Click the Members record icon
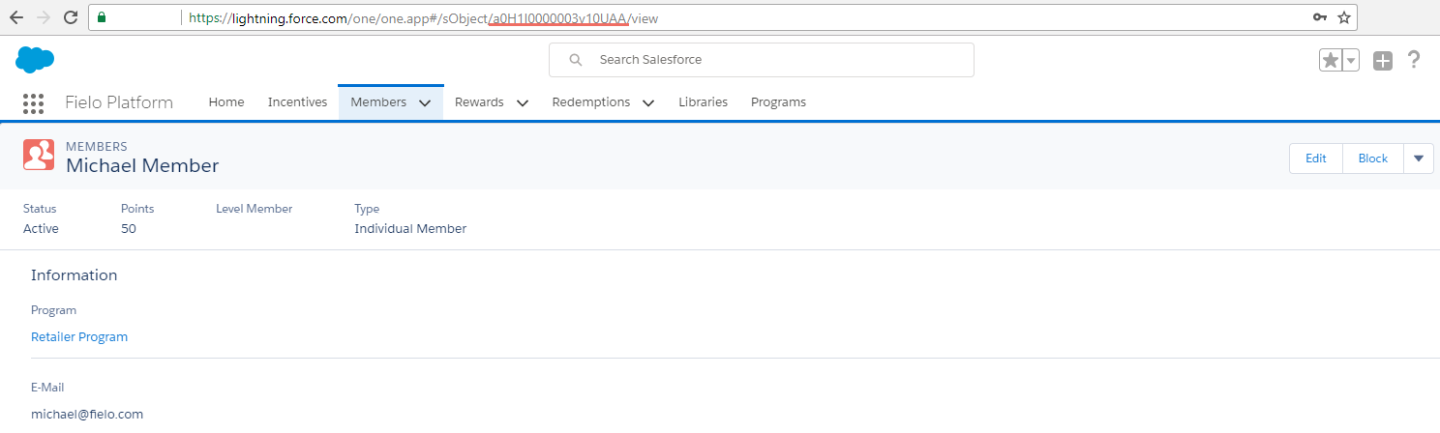Screen dimensions: 1440x433 [39, 155]
